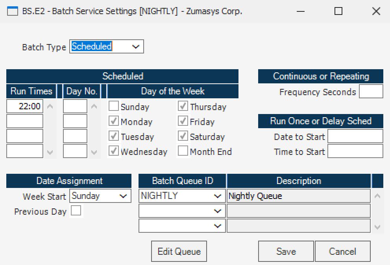Screen dimensions: 390x265
Task: Click the window icon in title bar
Action: [13, 11]
